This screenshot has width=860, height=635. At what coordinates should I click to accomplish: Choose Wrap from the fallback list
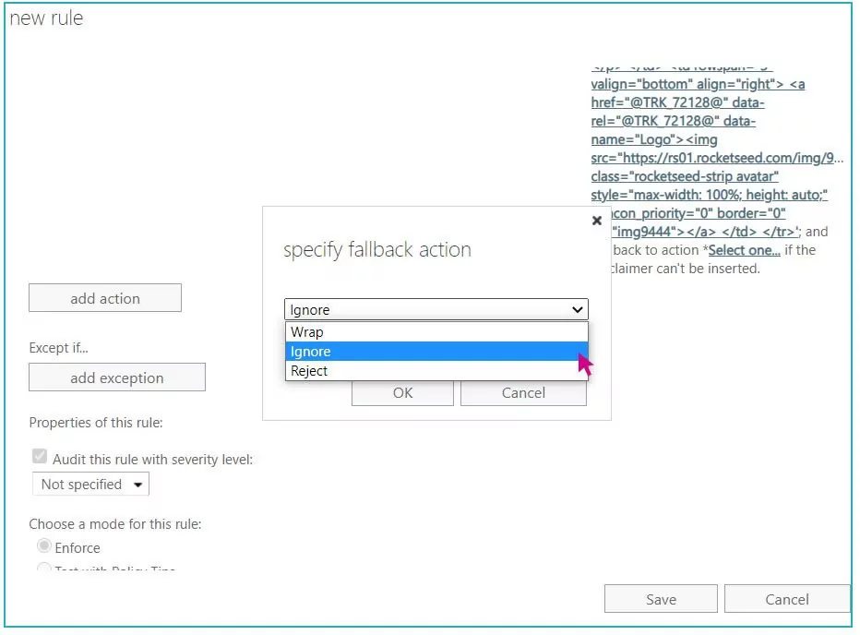[436, 332]
